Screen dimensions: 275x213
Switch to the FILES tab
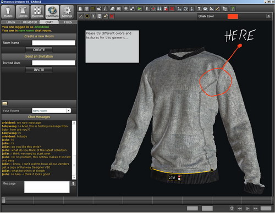[68, 22]
